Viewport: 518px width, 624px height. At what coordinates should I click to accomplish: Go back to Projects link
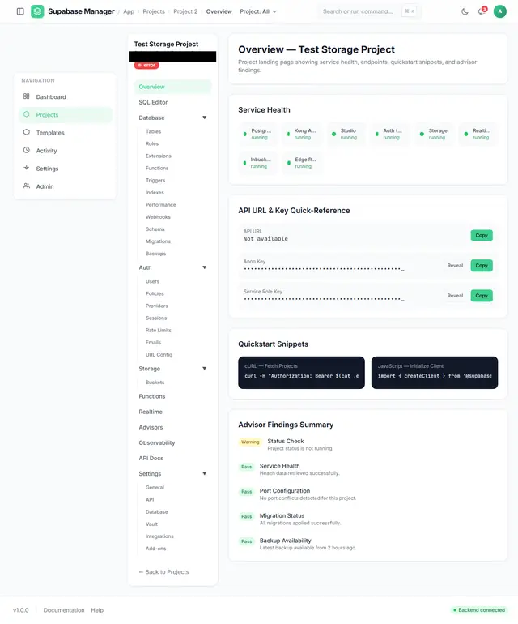click(163, 572)
